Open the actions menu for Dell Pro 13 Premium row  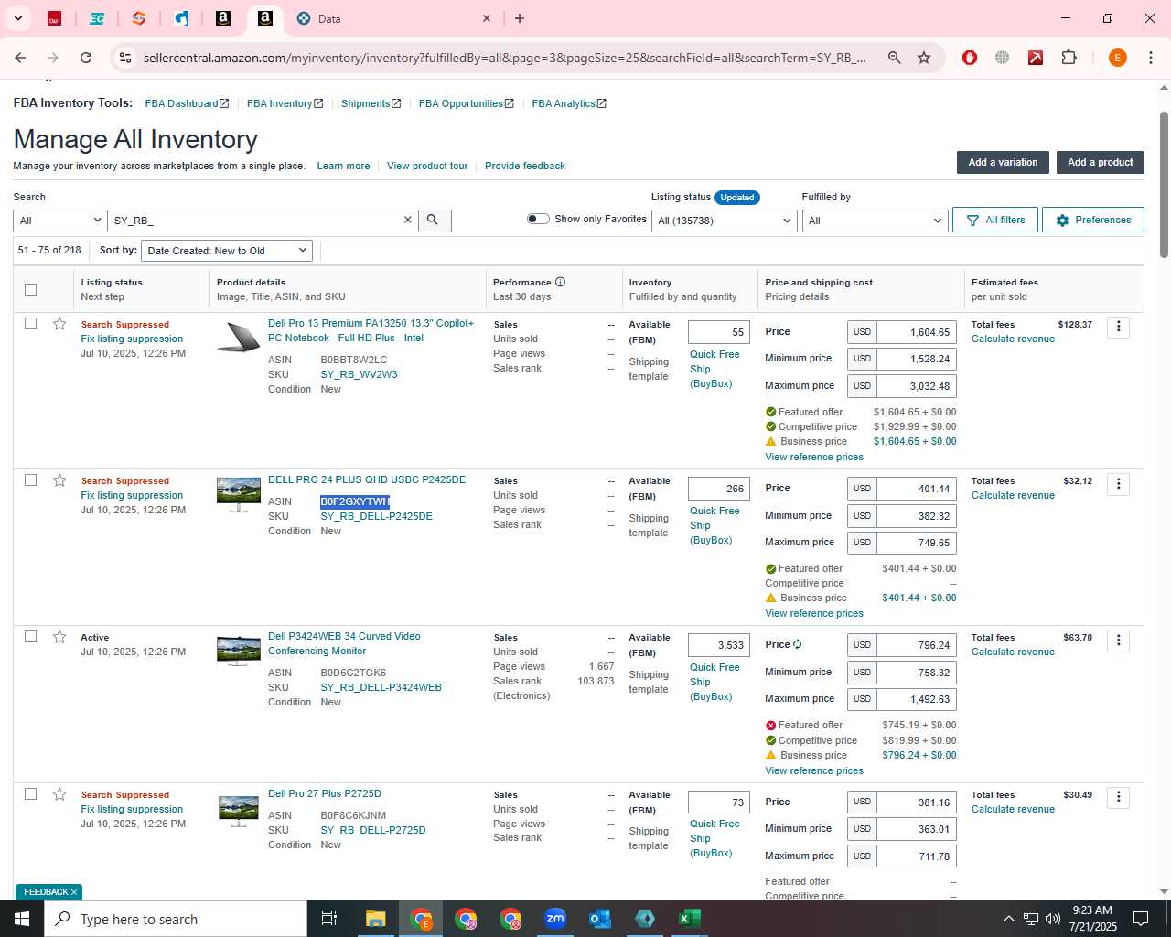click(x=1118, y=328)
